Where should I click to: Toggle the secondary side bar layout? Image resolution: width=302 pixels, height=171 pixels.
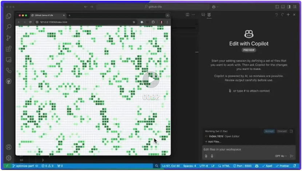pos(289,7)
